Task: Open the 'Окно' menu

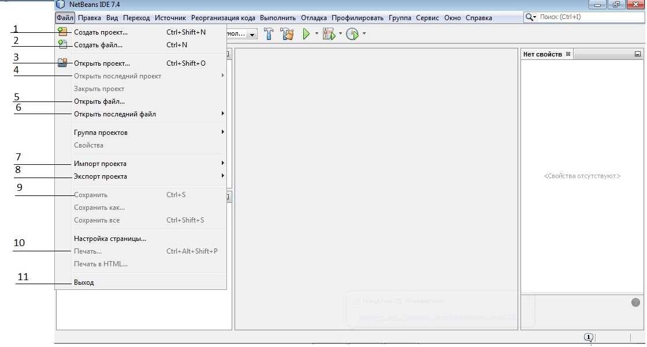Action: [x=452, y=18]
